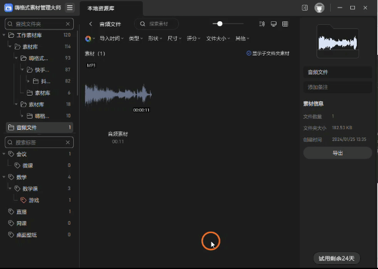
Task: Open the user avatar profile
Action: [320, 8]
